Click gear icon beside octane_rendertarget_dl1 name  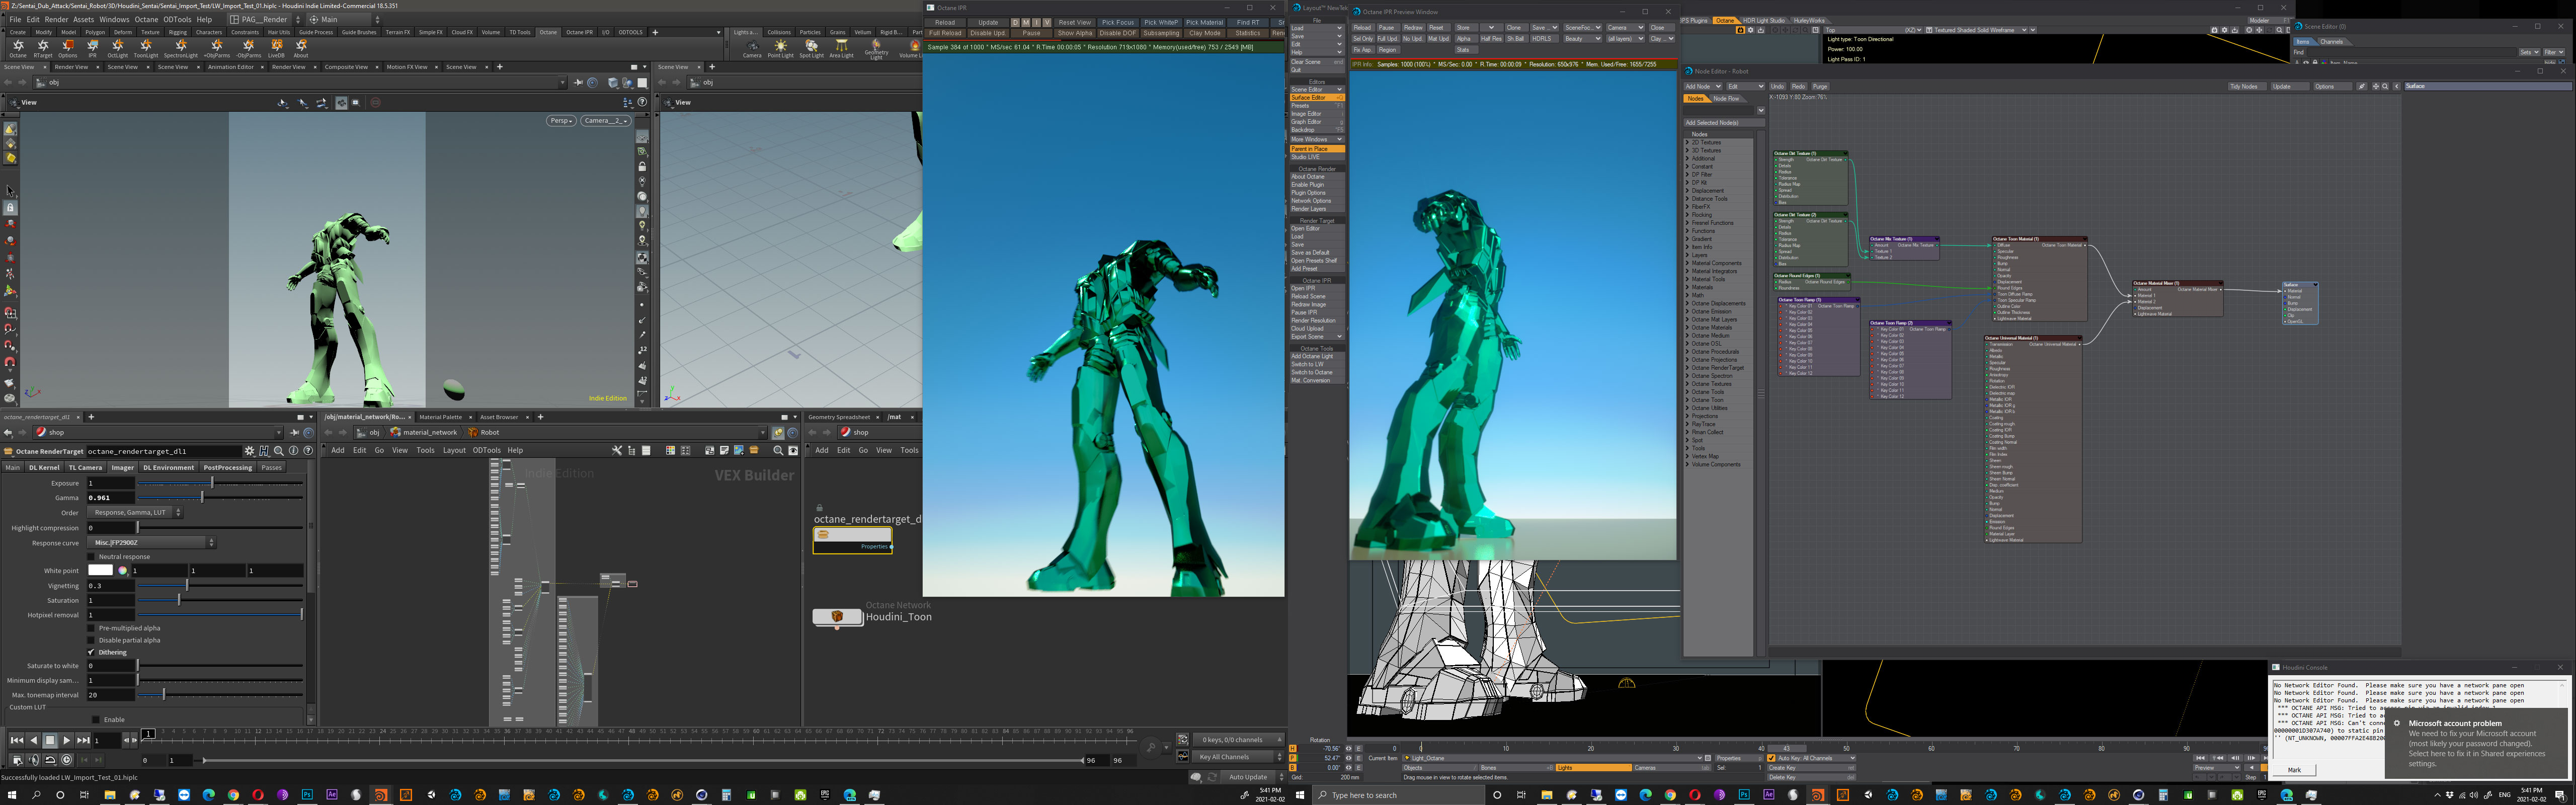[x=250, y=451]
